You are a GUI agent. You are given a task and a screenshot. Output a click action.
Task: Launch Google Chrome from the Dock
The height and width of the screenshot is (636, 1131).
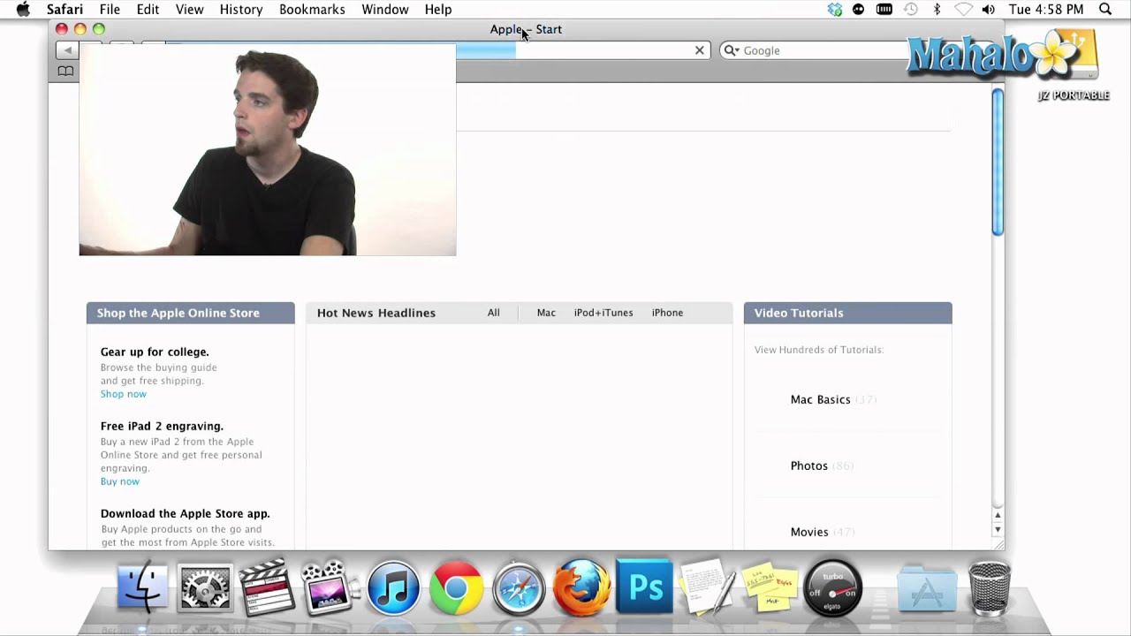[456, 587]
